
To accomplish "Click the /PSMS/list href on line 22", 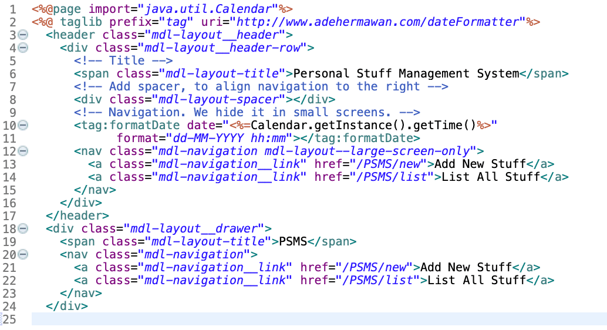I will [377, 281].
